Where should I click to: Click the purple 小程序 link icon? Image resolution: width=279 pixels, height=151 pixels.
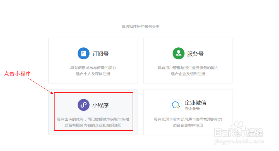83,105
